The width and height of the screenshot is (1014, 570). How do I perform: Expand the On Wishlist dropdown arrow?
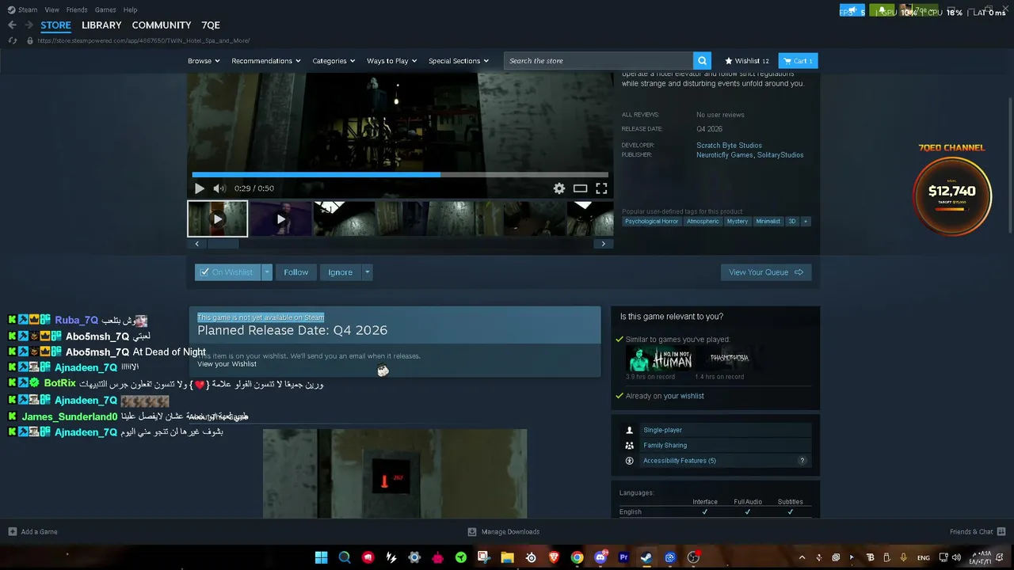(x=267, y=272)
